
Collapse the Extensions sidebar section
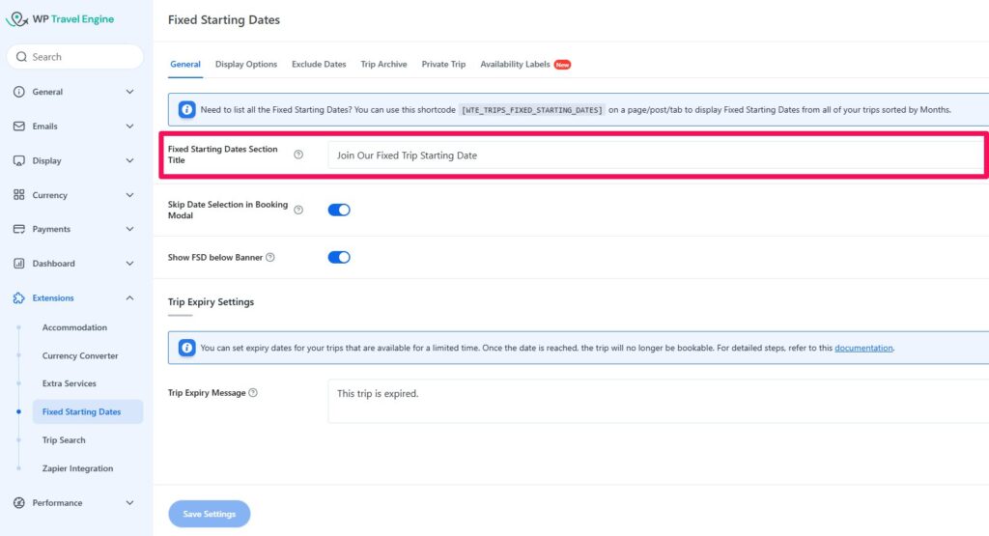coord(129,297)
